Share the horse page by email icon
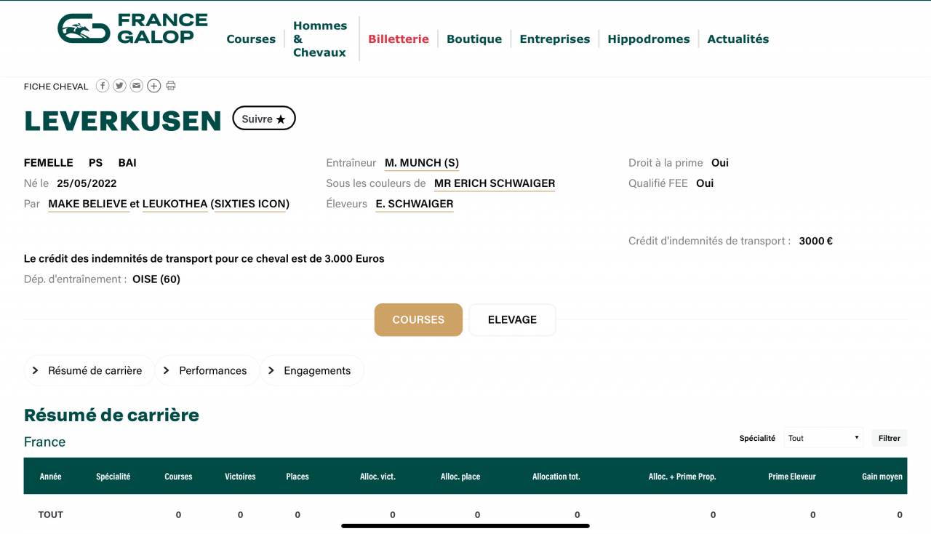This screenshot has width=931, height=534. point(137,86)
